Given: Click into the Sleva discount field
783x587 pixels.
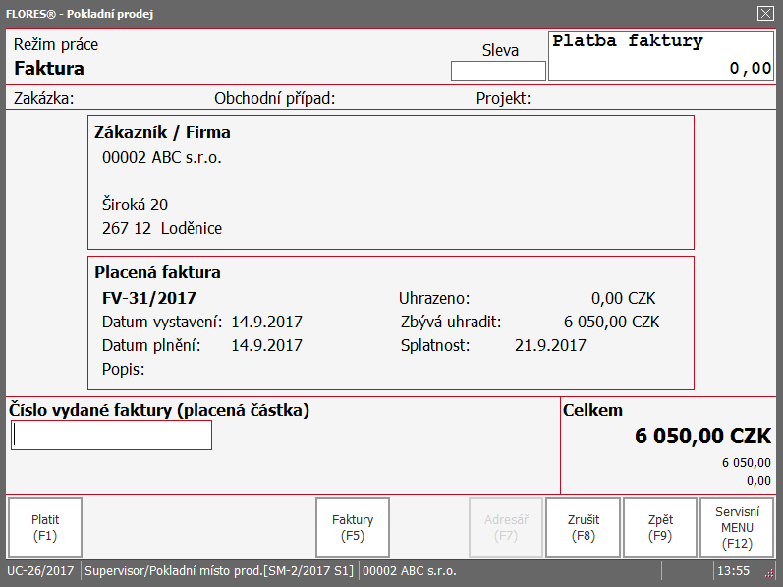Looking at the screenshot, I should (x=498, y=71).
